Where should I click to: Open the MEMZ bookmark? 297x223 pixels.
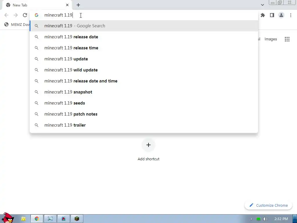pos(17,24)
